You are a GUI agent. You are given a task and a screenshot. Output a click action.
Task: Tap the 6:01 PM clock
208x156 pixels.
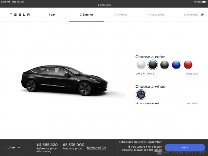[6, 2]
